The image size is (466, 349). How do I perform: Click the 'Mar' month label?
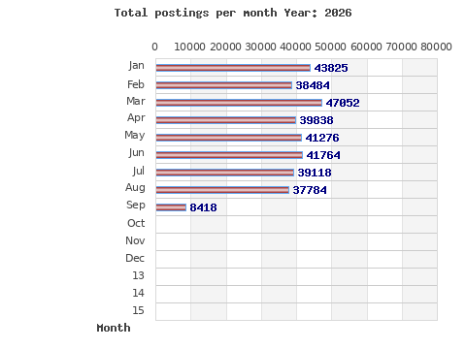136,101
